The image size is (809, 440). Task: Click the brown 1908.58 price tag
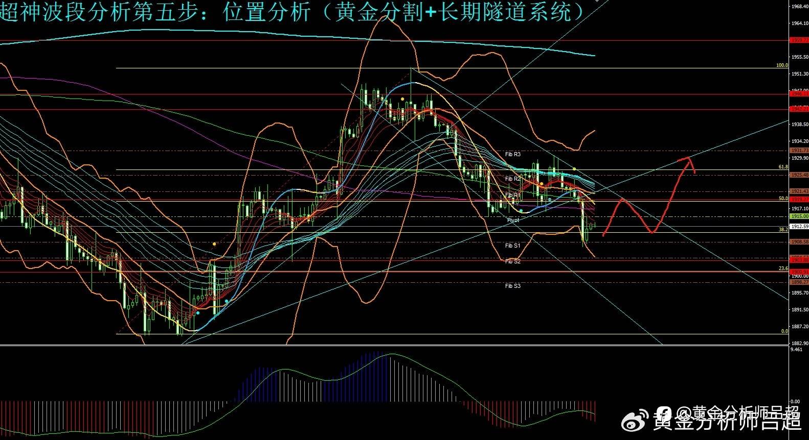[x=799, y=242]
